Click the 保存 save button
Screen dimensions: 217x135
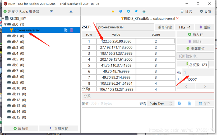click(205, 103)
